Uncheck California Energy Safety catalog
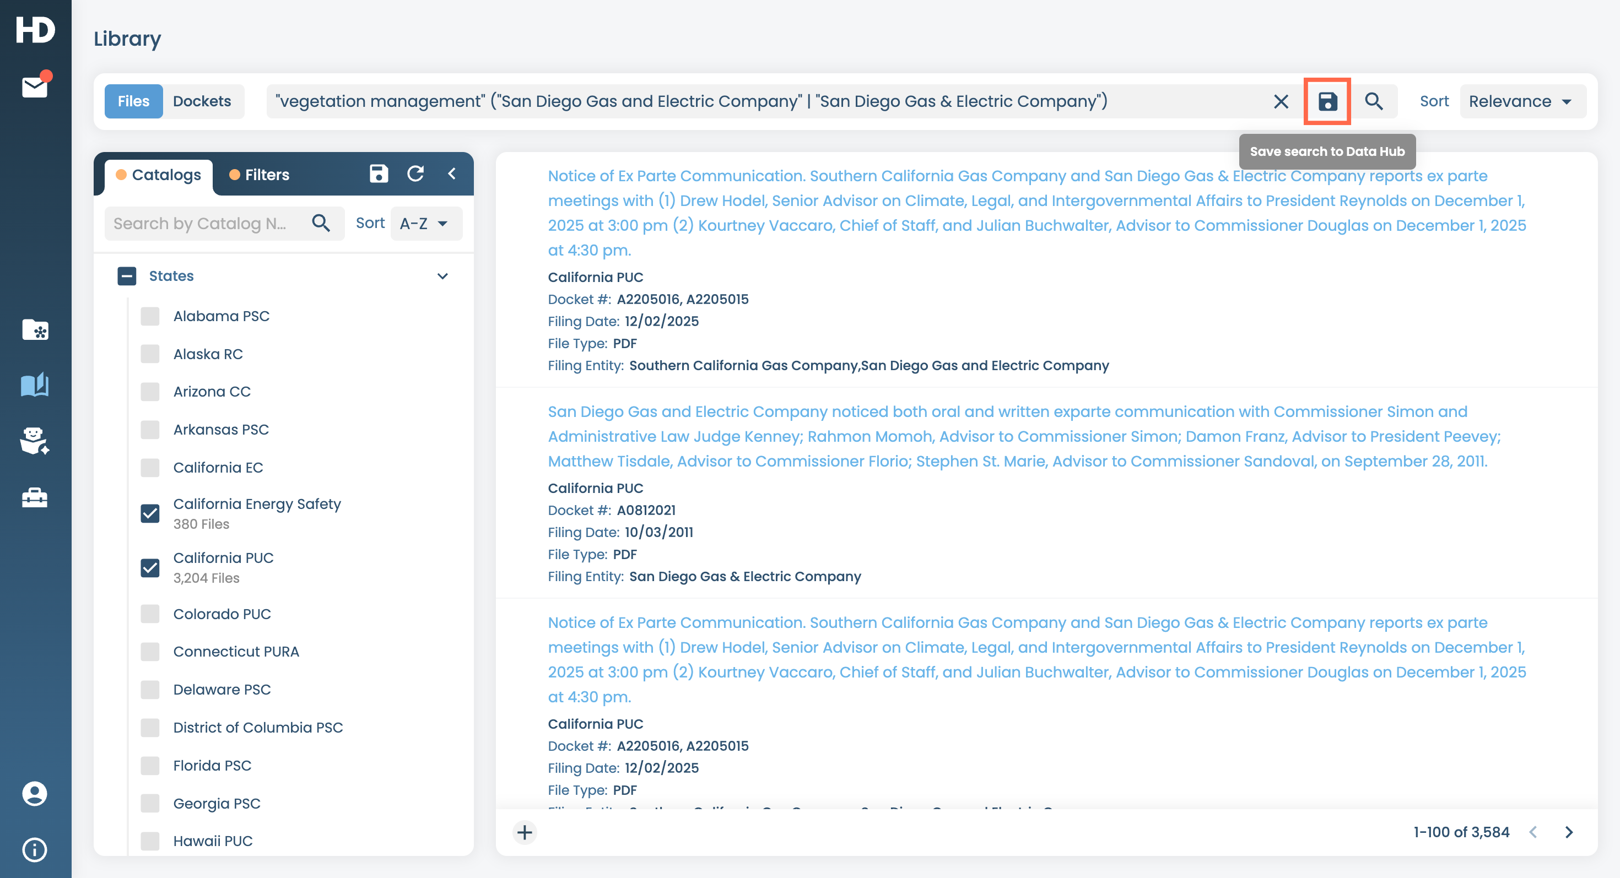1620x878 pixels. 150,513
